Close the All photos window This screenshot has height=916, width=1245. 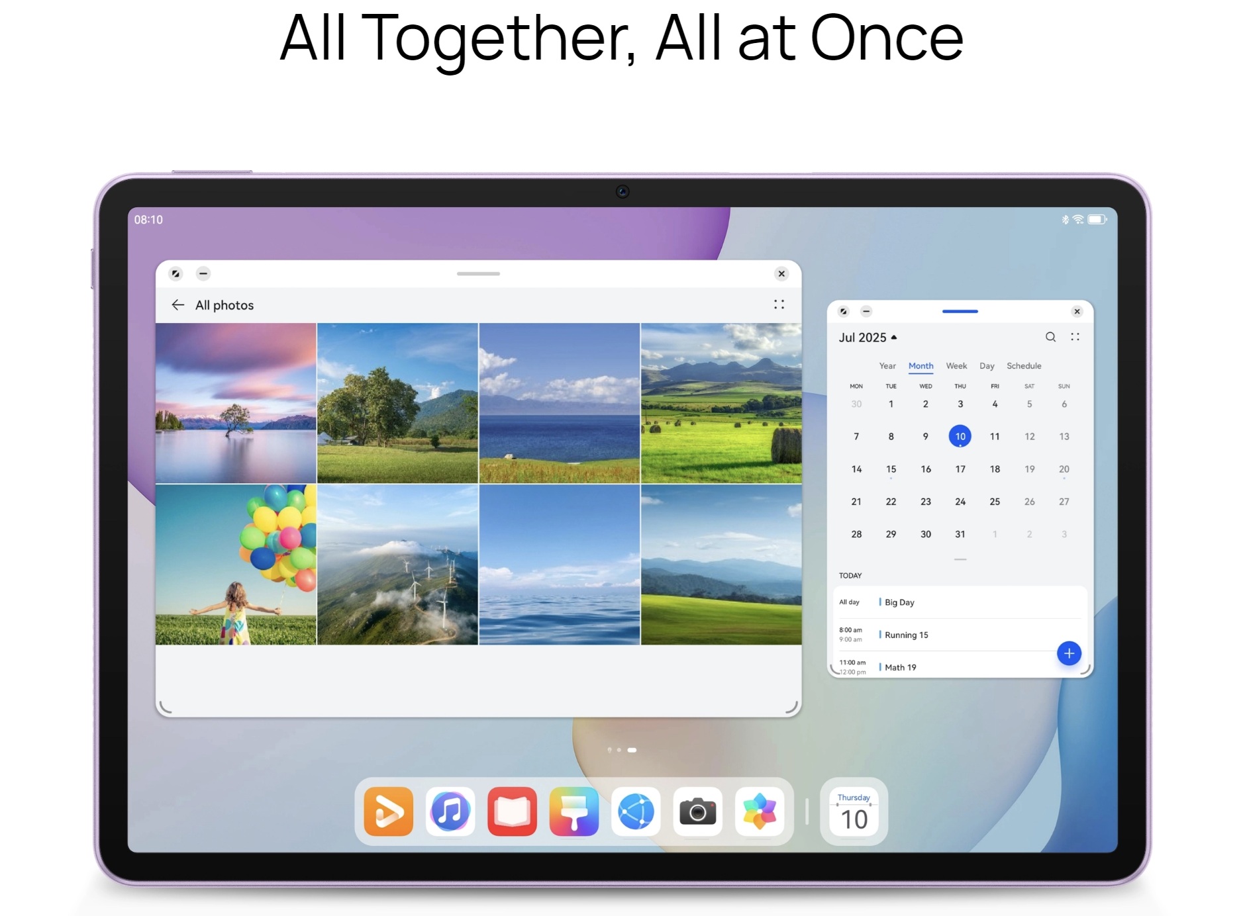pyautogui.click(x=781, y=273)
